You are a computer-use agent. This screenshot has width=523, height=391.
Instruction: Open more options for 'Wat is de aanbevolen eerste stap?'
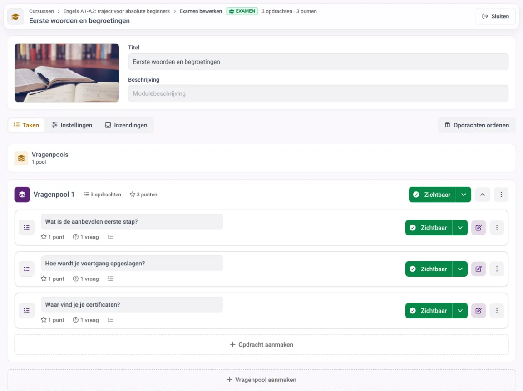(497, 228)
